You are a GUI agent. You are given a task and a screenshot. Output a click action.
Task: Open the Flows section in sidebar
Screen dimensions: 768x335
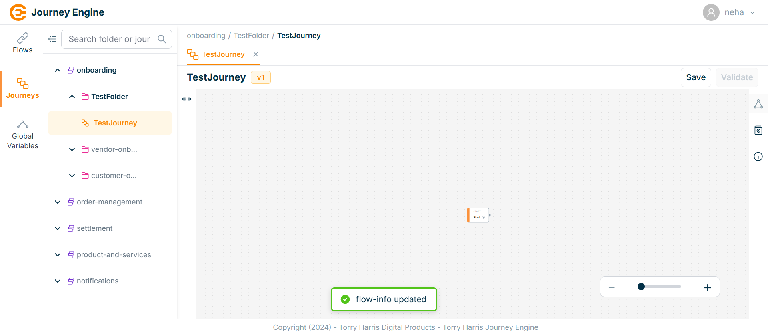pyautogui.click(x=22, y=43)
